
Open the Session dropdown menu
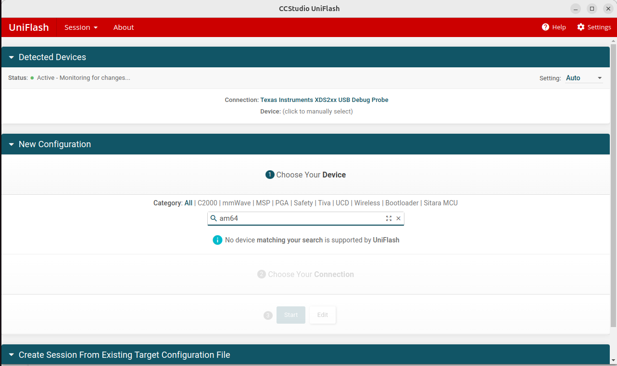click(81, 27)
